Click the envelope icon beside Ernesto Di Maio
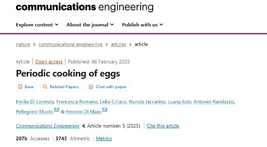Viewport: 267px width, 147px height. click(x=105, y=110)
